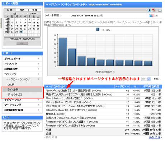Click the 小計 subtotal row label
This screenshot has height=141, width=165.
click(48, 130)
